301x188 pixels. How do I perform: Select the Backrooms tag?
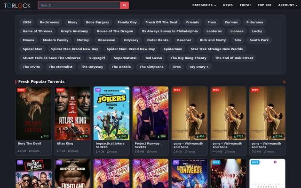pos(49,22)
